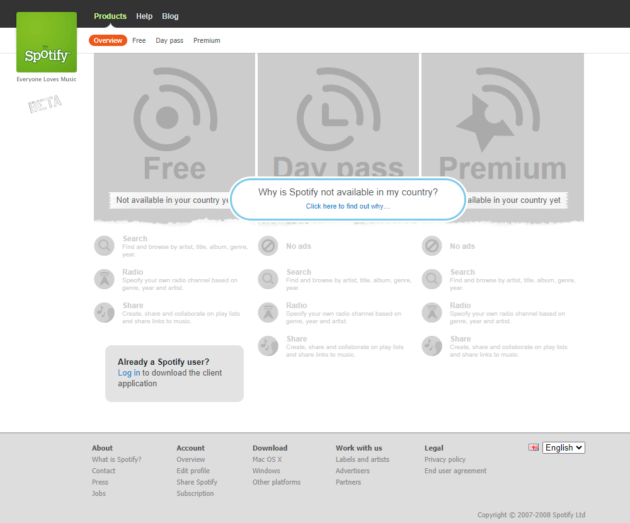This screenshot has height=523, width=630.
Task: Click No ads icon in Day pass column
Action: tap(268, 246)
